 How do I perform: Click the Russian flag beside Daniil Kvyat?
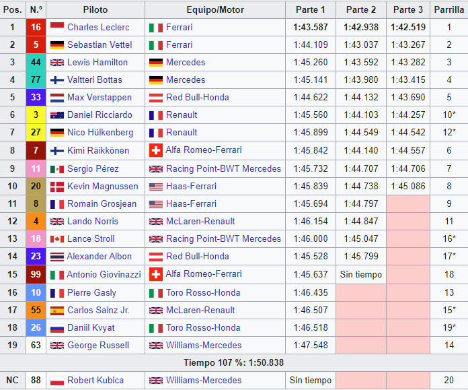[x=57, y=328]
